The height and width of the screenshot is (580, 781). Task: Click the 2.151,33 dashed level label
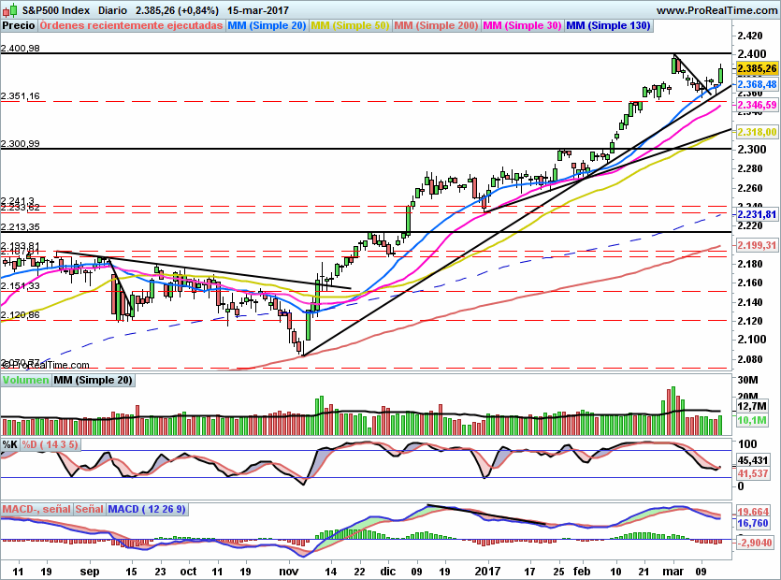[x=21, y=286]
